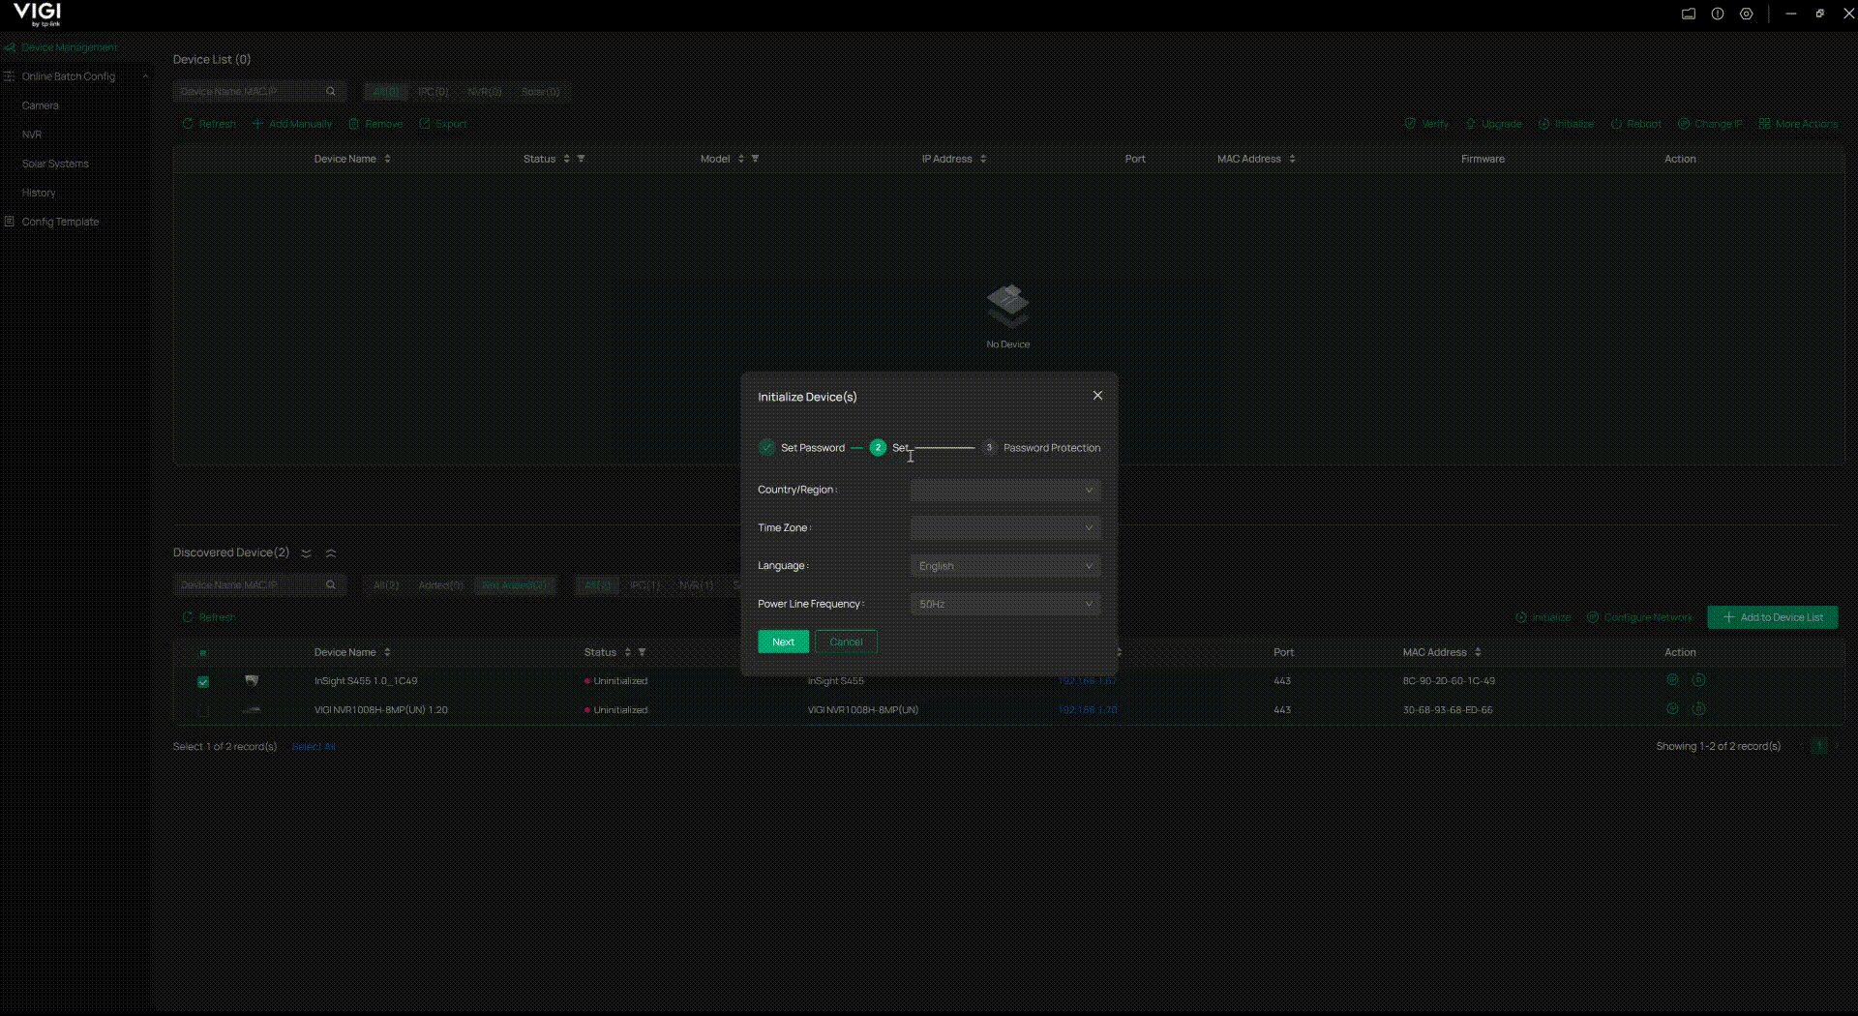The image size is (1858, 1016).
Task: Open the Config Template section
Action: click(x=59, y=222)
